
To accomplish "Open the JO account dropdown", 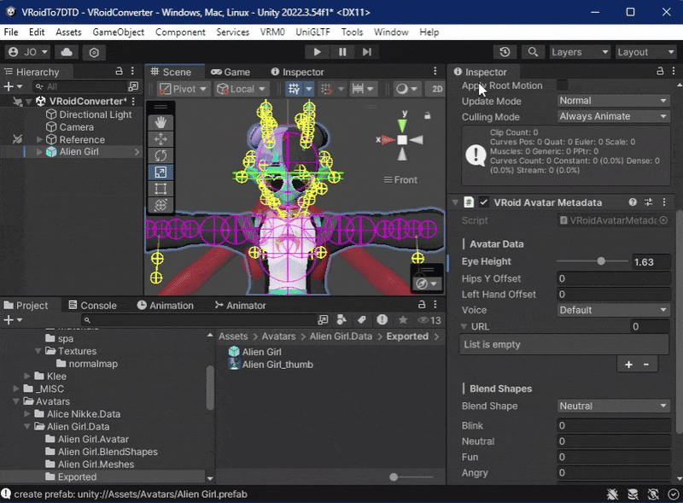I will [28, 52].
